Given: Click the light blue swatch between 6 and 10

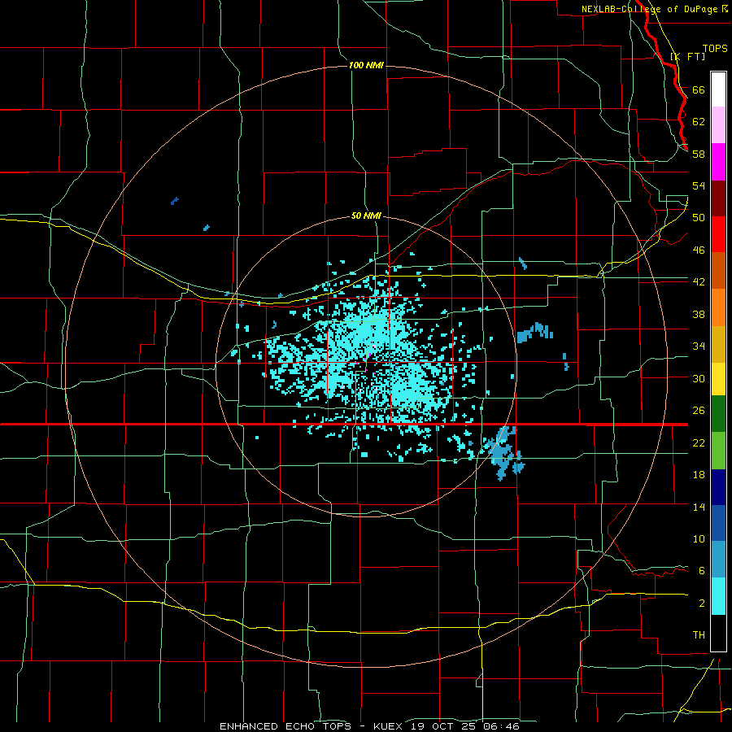Looking at the screenshot, I should click(x=718, y=560).
